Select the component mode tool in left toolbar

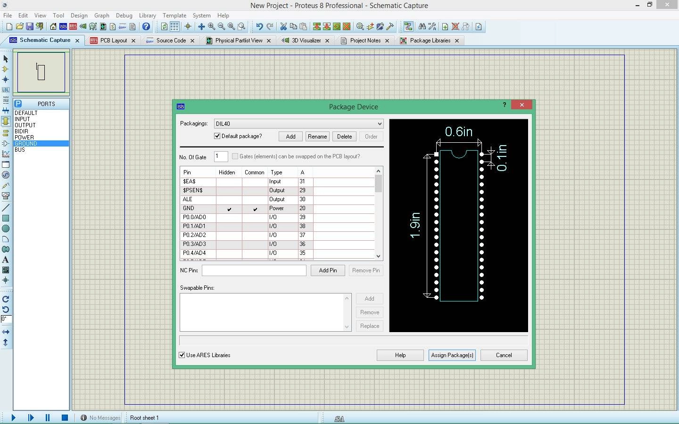(x=6, y=69)
